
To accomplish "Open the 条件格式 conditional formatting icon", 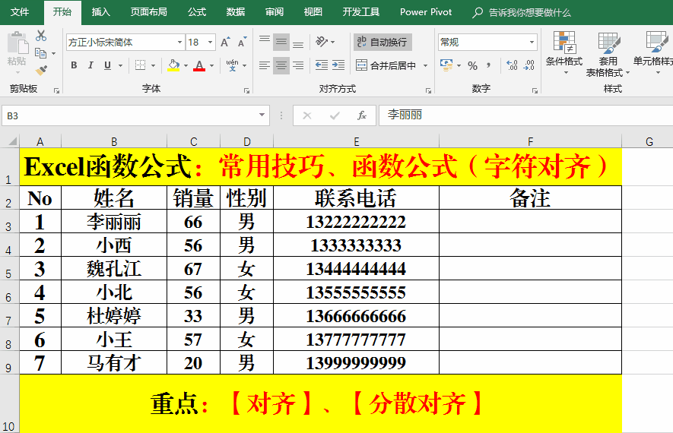I will point(563,51).
